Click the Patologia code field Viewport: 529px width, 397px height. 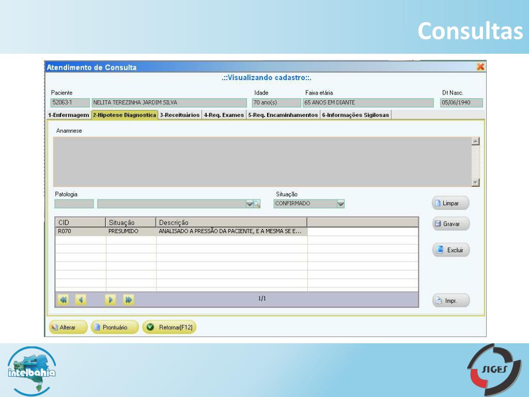point(74,204)
